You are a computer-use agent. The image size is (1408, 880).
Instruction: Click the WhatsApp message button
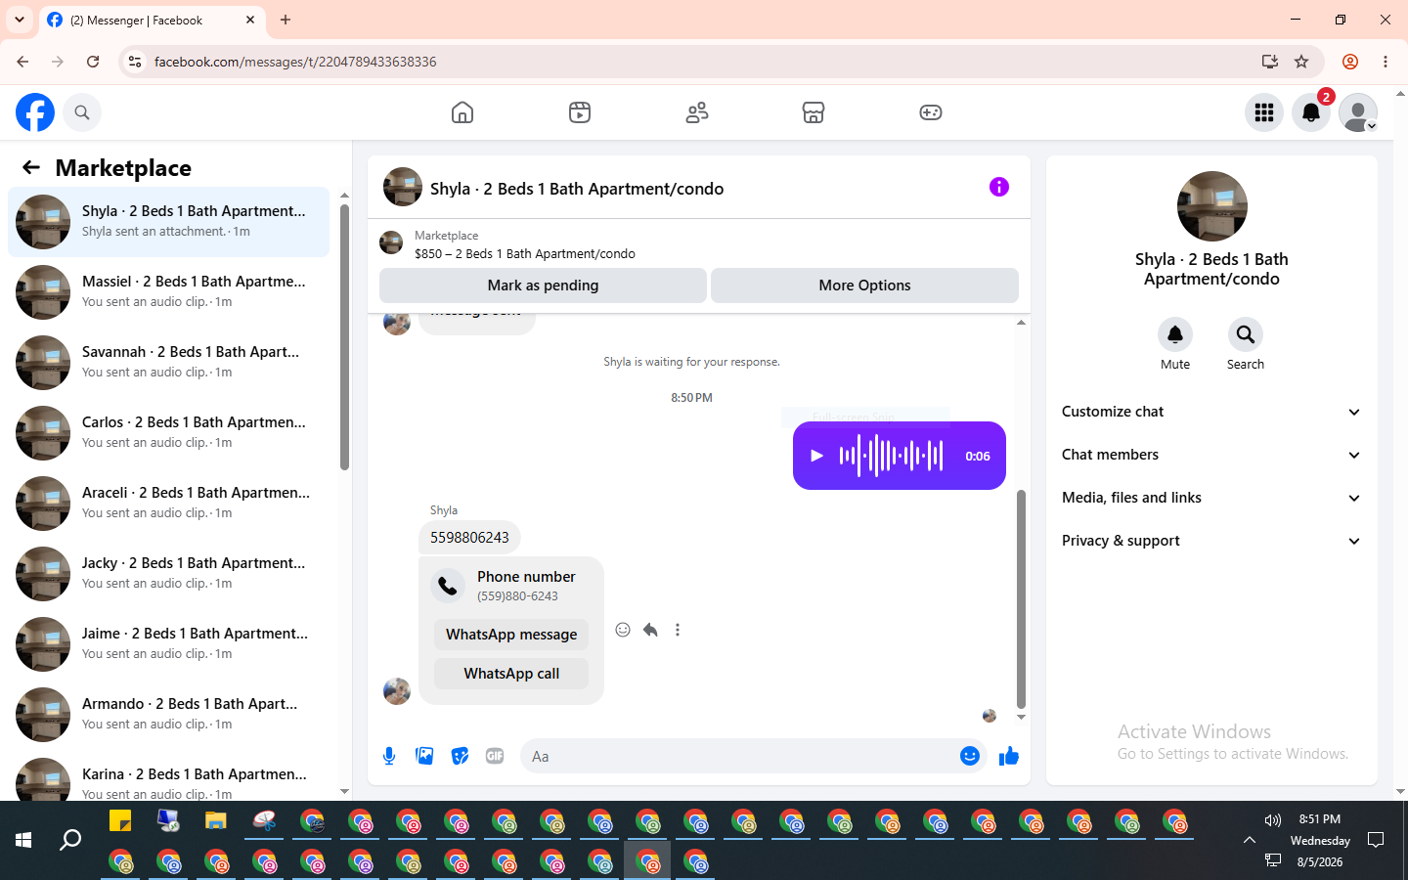[x=511, y=635]
